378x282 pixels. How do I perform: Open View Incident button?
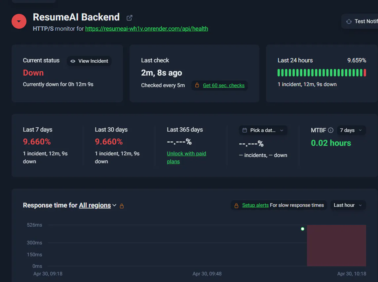[x=89, y=61]
